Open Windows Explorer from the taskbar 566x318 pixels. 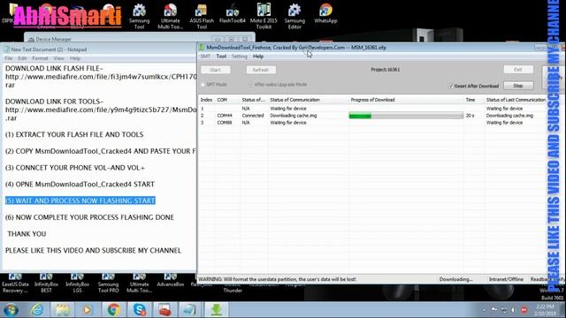pos(63,310)
